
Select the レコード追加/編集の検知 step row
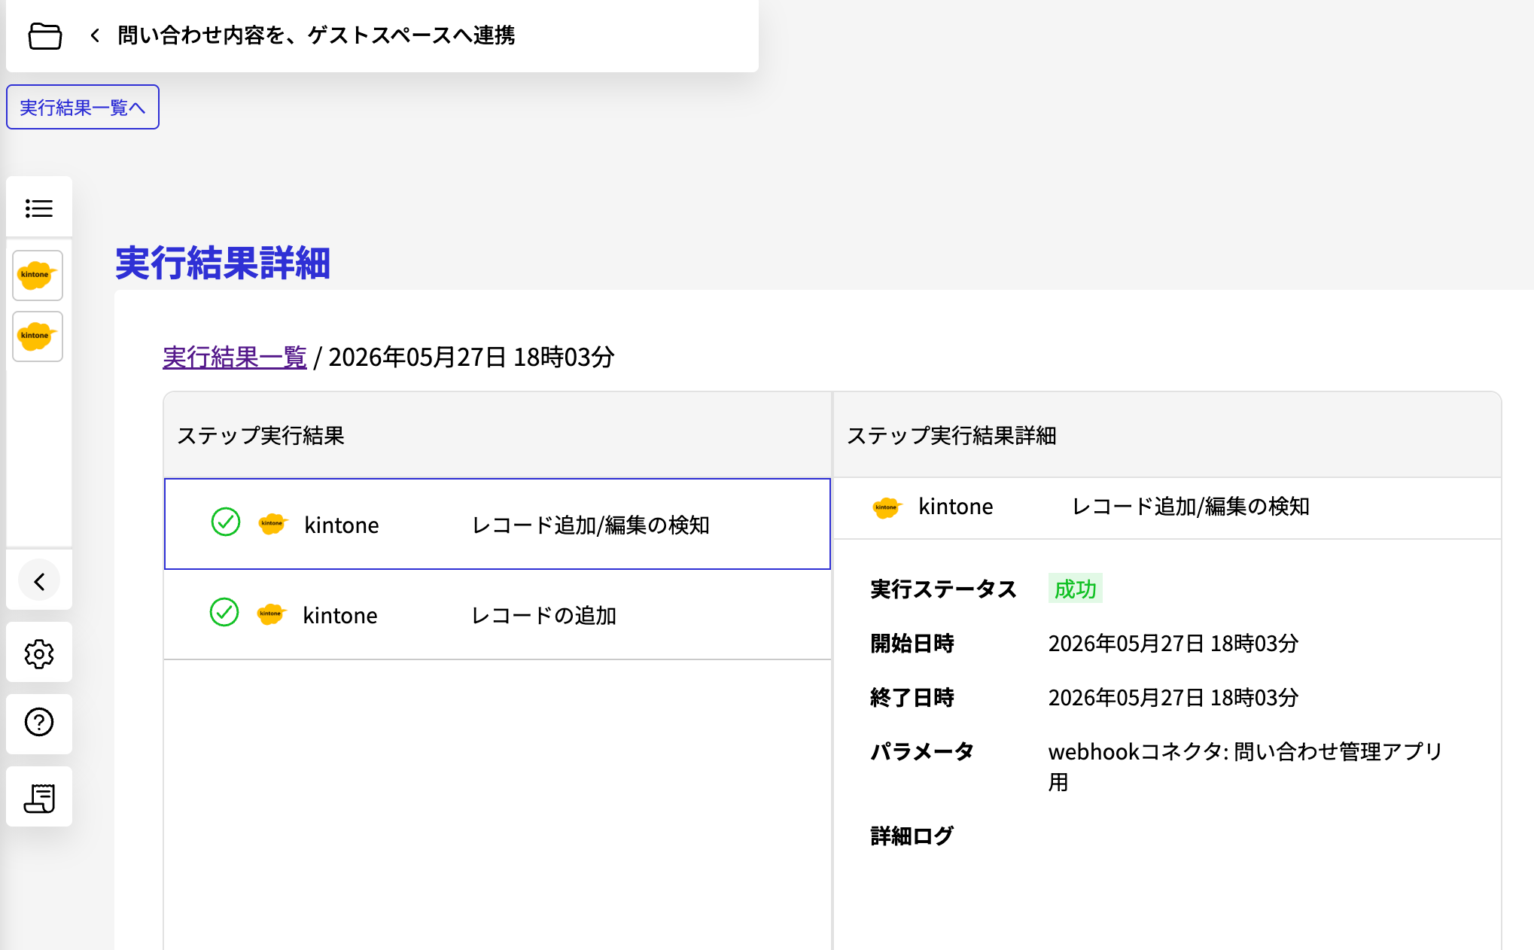[x=498, y=524]
